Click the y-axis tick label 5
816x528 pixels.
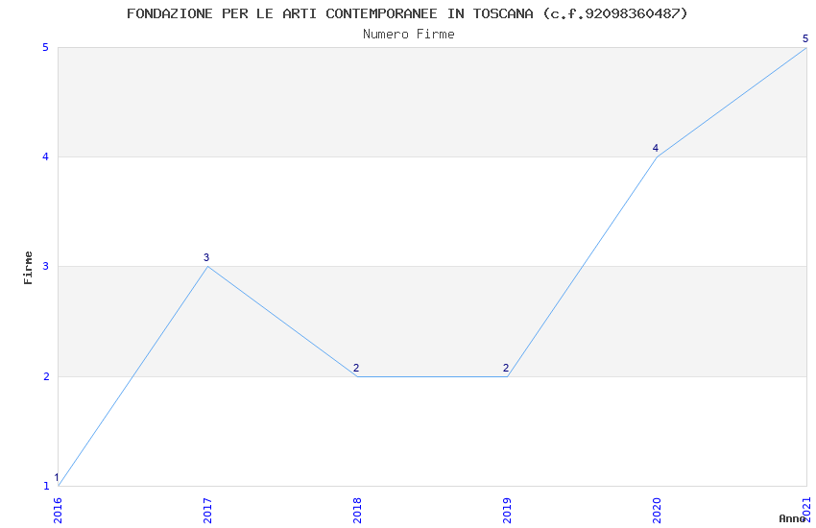pyautogui.click(x=46, y=47)
